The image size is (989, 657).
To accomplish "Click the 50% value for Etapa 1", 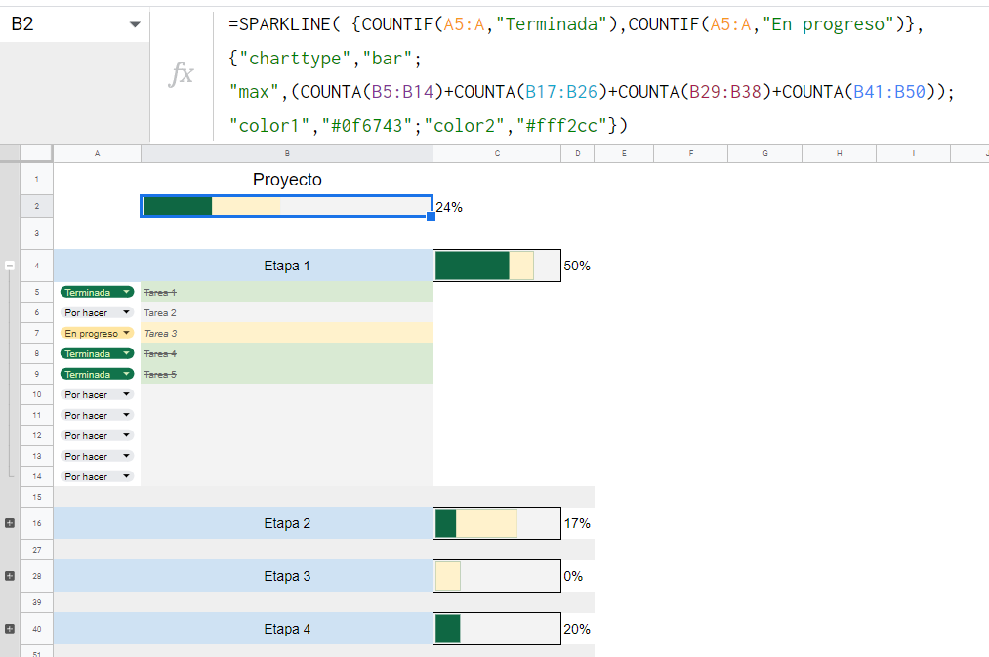I will click(577, 266).
